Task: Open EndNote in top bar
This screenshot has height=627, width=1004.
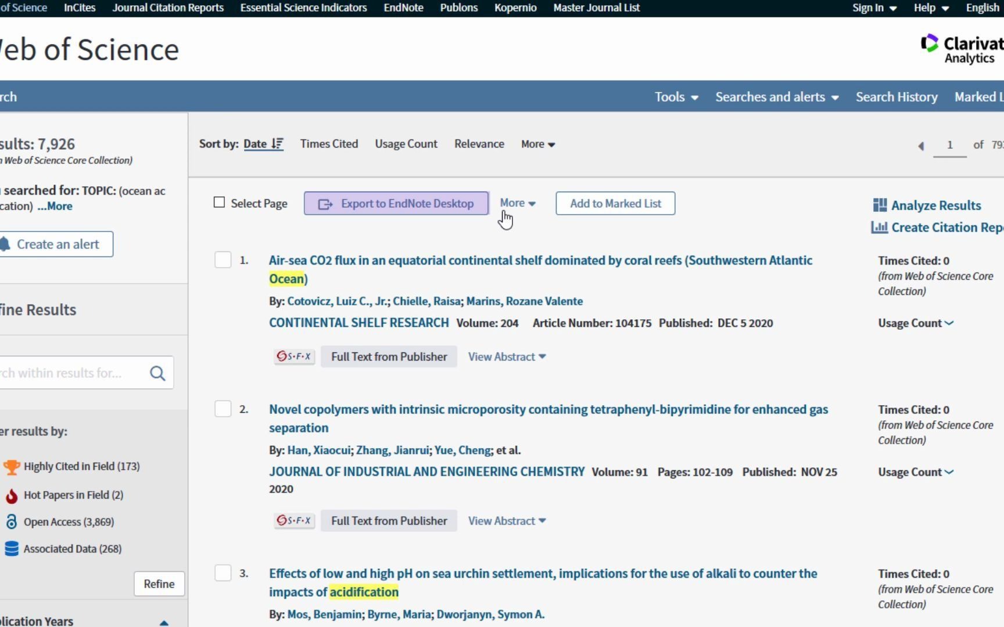Action: tap(403, 8)
